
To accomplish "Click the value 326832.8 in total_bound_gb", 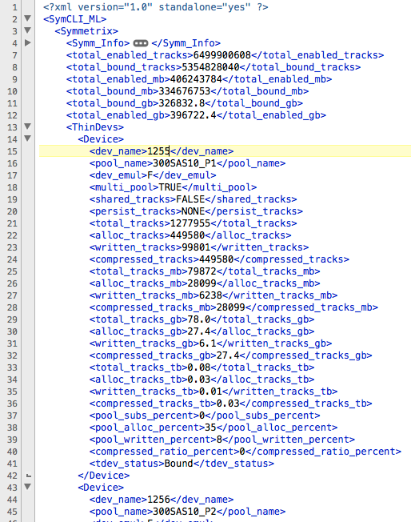I will coord(182,102).
